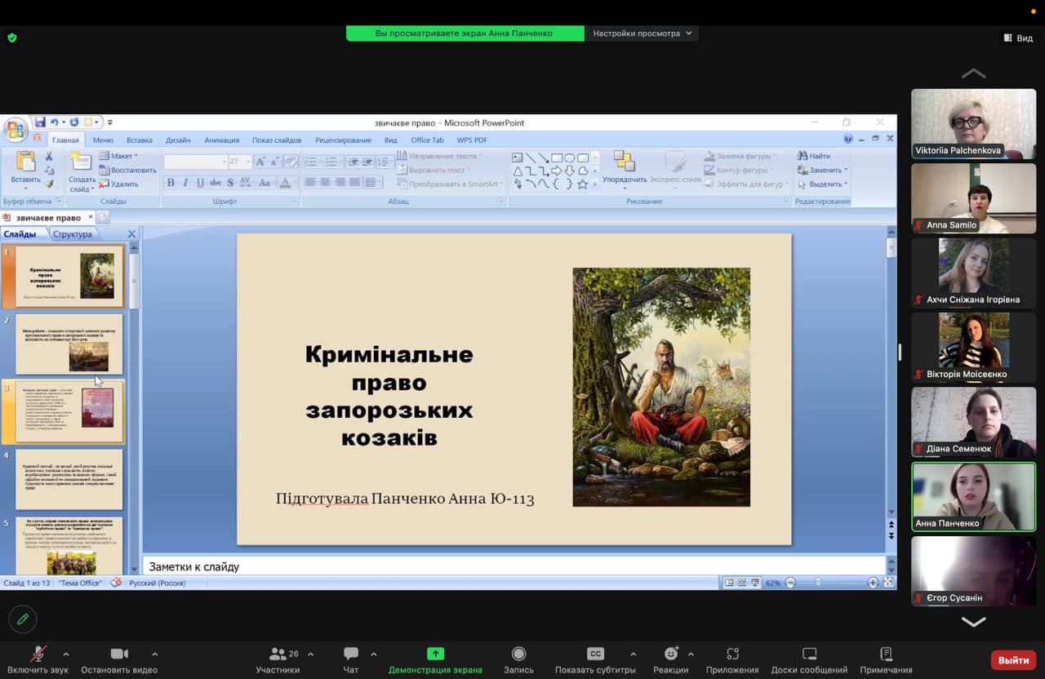Select Anna Samilo's video tile
The height and width of the screenshot is (679, 1045).
[973, 198]
